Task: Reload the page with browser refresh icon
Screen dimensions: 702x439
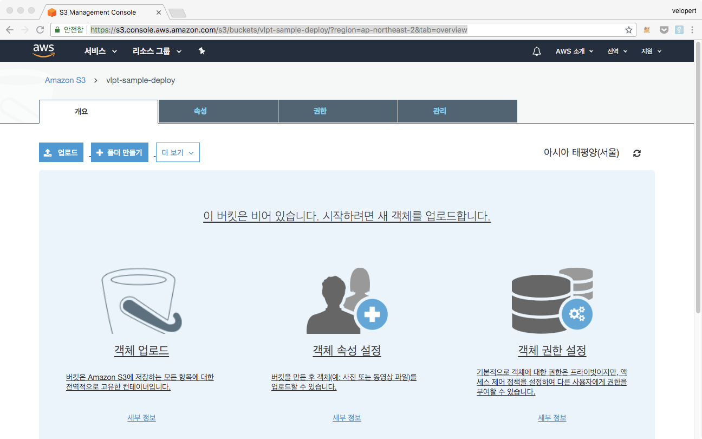Action: (x=40, y=30)
